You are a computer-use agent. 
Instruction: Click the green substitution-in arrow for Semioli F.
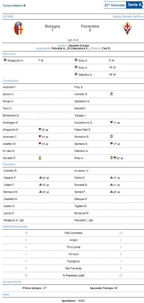[x=111, y=192]
